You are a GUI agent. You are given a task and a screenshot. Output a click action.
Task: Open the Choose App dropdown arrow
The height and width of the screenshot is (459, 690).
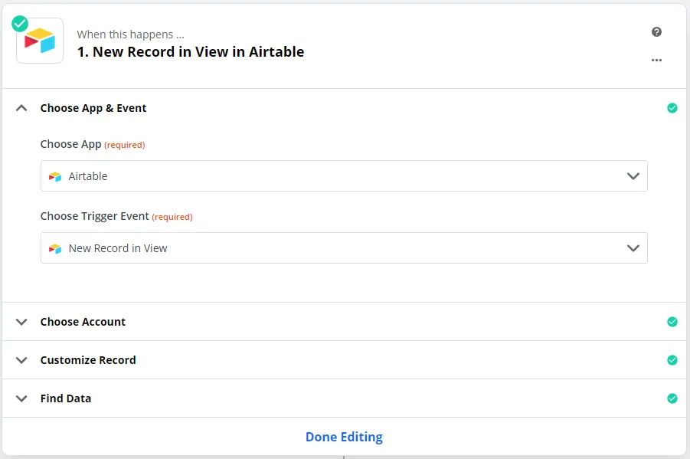point(633,176)
